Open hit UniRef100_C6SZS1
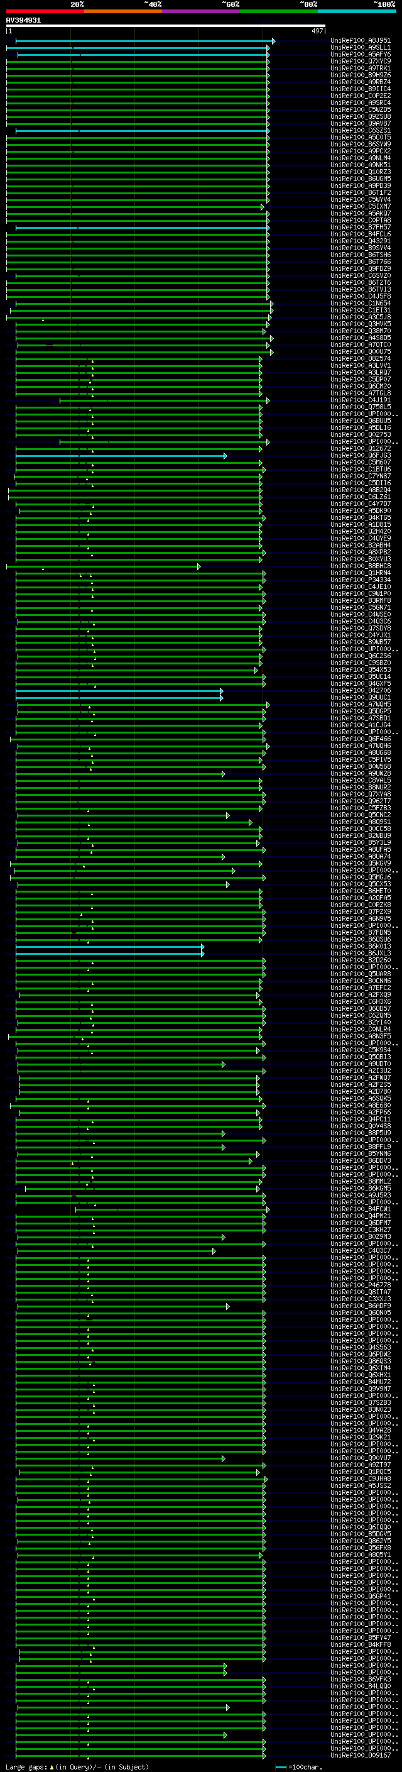 360,131
